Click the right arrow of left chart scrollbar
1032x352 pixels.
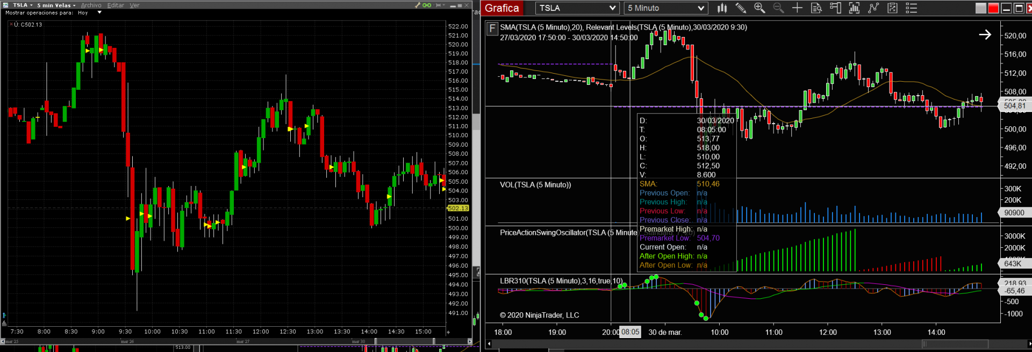(470, 341)
